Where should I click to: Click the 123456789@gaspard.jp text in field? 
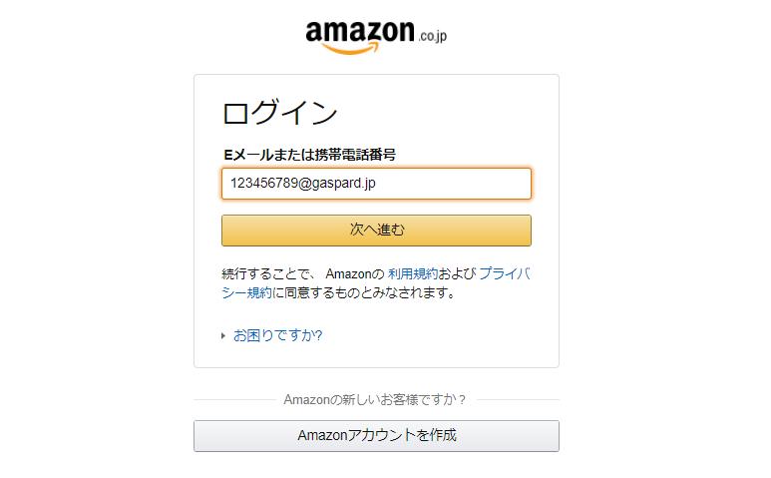(303, 183)
